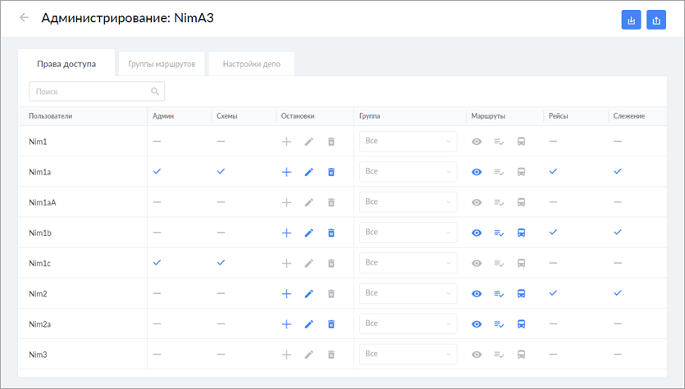685x389 pixels.
Task: Switch to Группы маршрутов tab
Action: point(162,63)
